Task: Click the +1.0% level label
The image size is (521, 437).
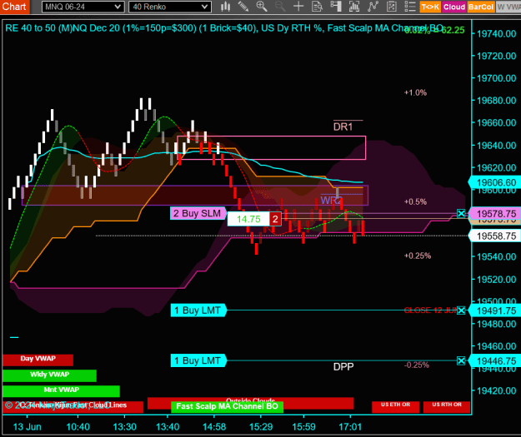Action: pyautogui.click(x=415, y=92)
